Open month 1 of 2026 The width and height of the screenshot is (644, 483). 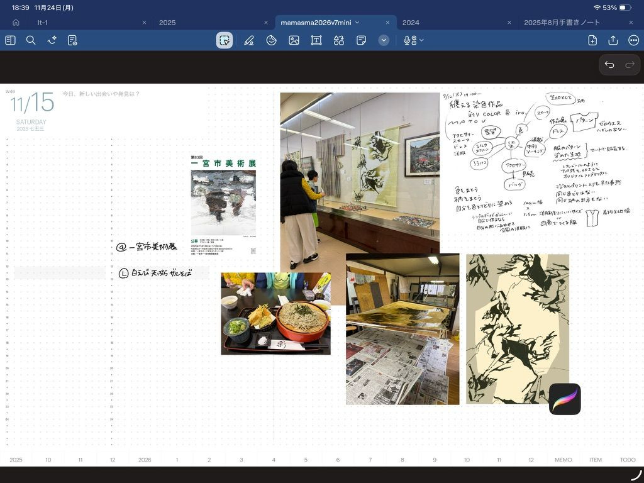[x=177, y=460]
